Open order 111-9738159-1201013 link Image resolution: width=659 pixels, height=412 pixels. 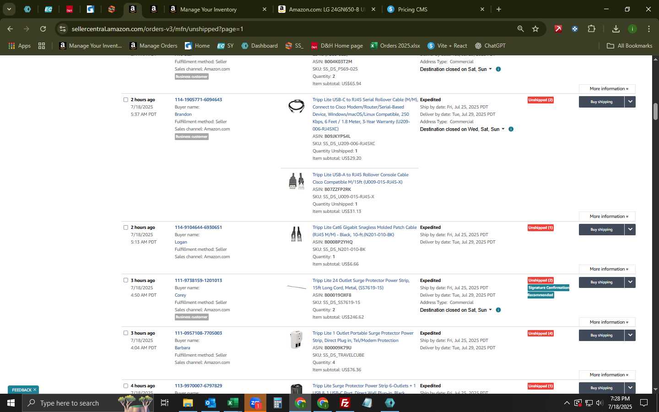pos(198,280)
